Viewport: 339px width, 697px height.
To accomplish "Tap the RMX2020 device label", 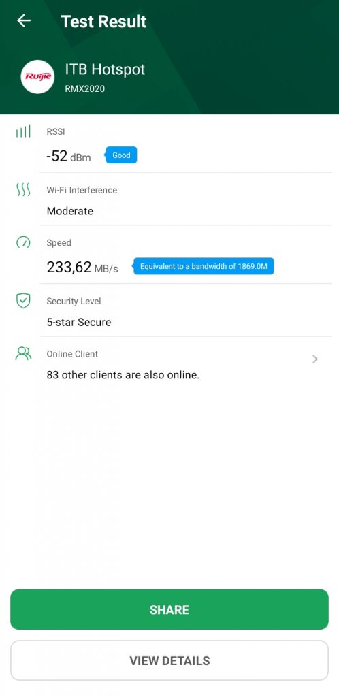I will coord(85,89).
